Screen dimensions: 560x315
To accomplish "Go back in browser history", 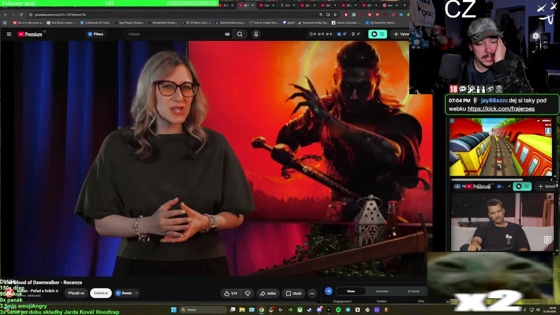I will (x=5, y=14).
